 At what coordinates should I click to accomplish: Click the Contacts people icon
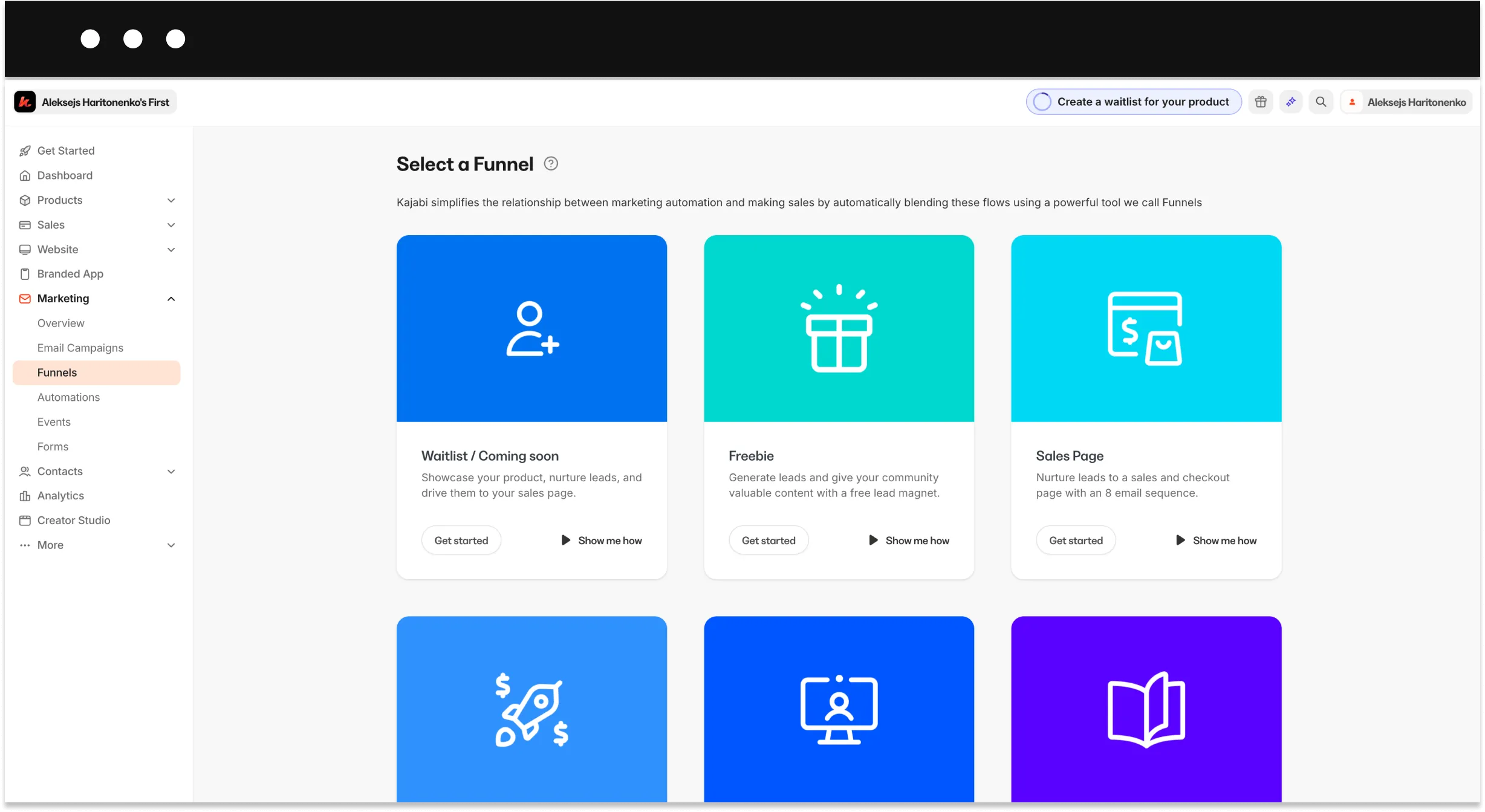click(25, 471)
